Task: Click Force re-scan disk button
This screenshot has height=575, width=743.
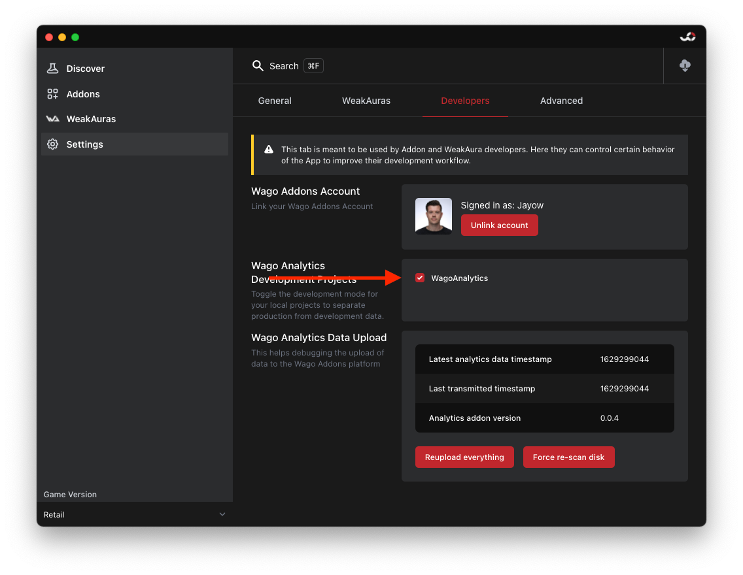Action: point(568,457)
